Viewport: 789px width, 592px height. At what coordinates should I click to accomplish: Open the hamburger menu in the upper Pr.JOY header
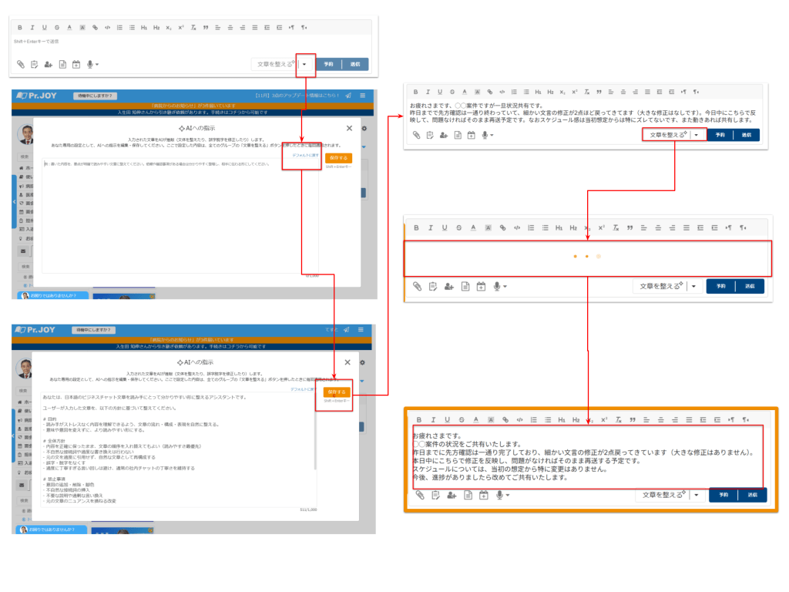pos(363,96)
